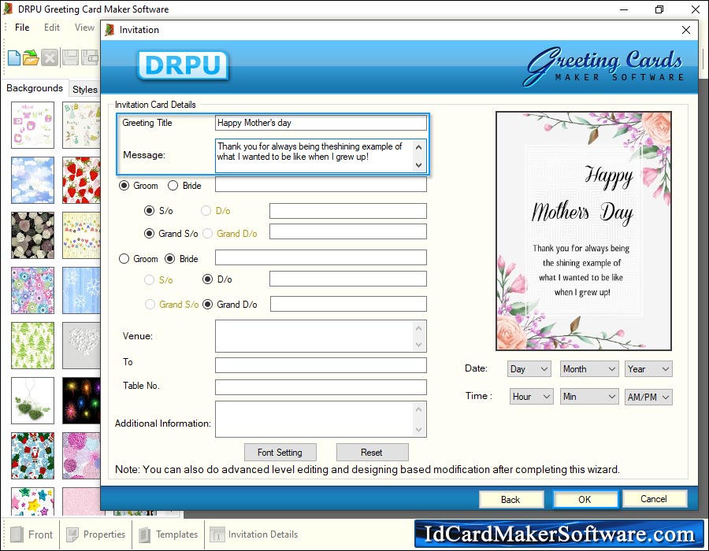
Task: Click into the Greeting Title field
Action: pyautogui.click(x=321, y=123)
